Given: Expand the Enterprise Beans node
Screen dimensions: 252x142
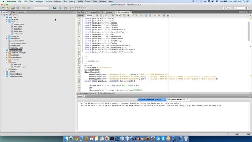Looking at the screenshot, I should 4,74.
